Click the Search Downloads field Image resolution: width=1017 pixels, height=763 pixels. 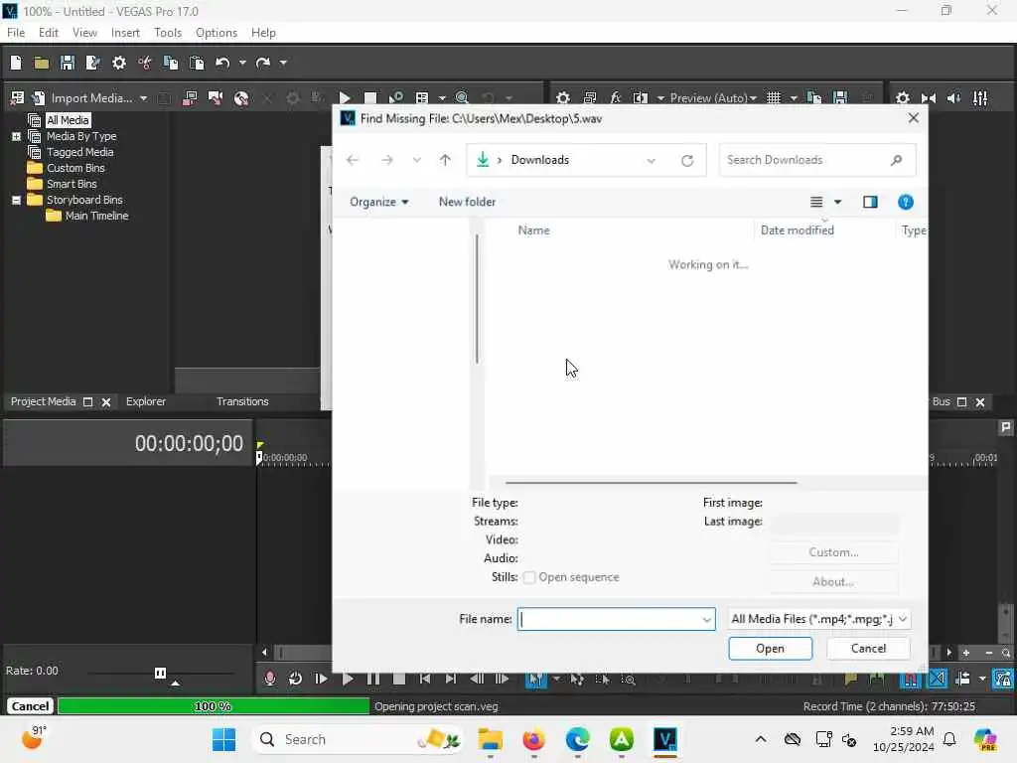coord(817,160)
